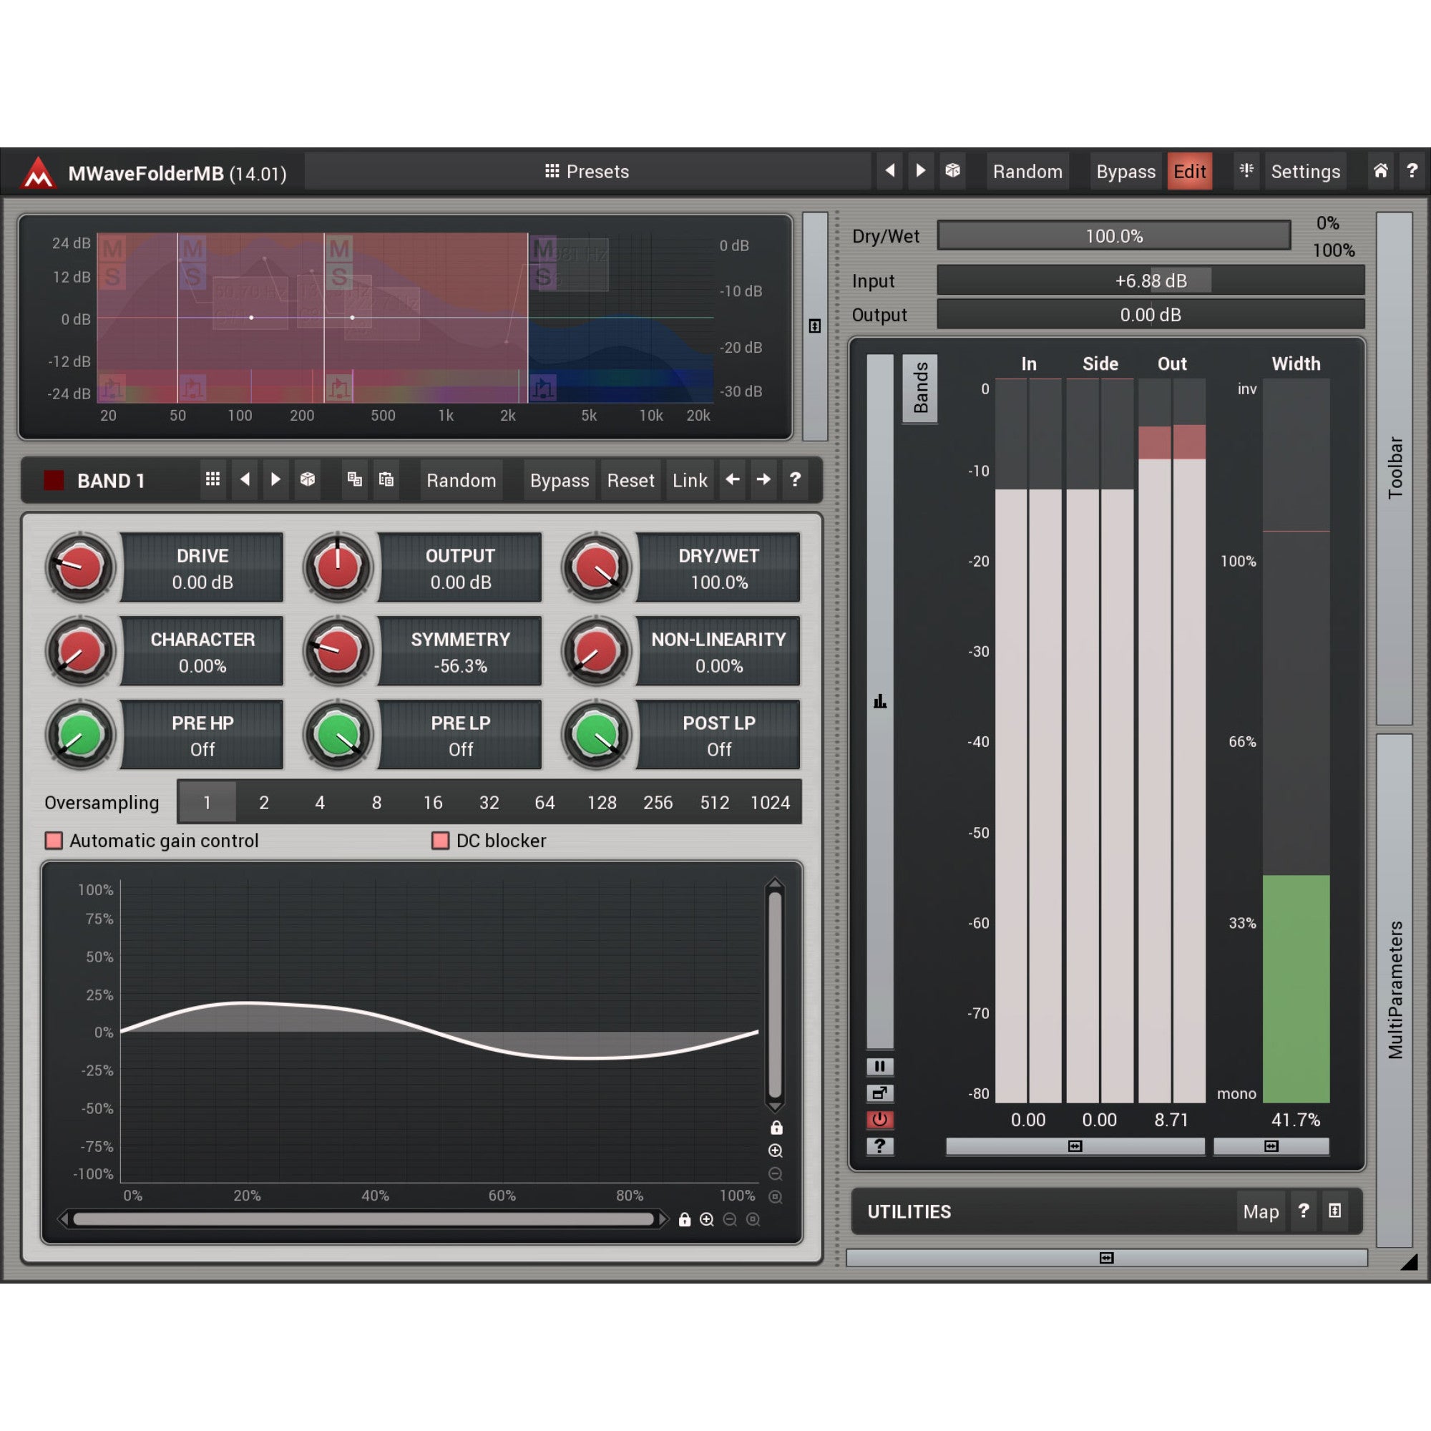Click the Drive knob

[x=80, y=567]
